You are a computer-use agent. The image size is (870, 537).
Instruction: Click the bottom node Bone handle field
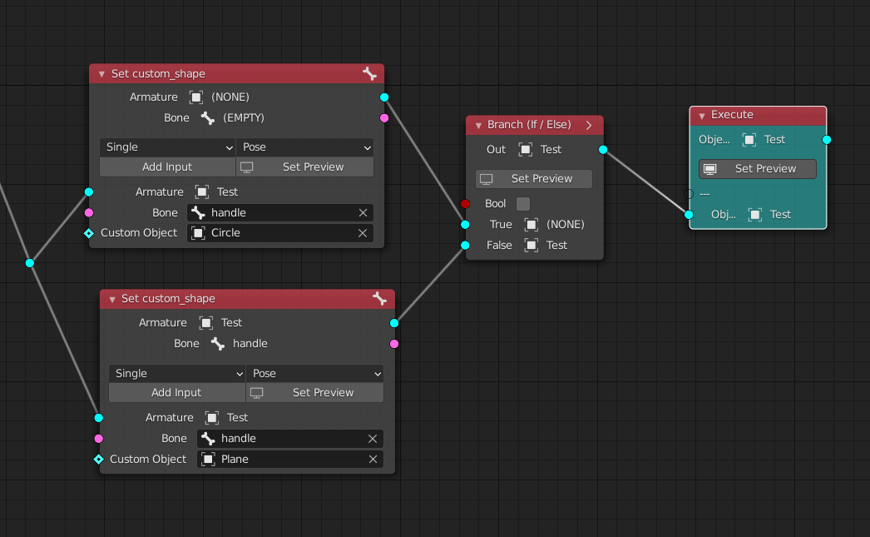tap(290, 439)
